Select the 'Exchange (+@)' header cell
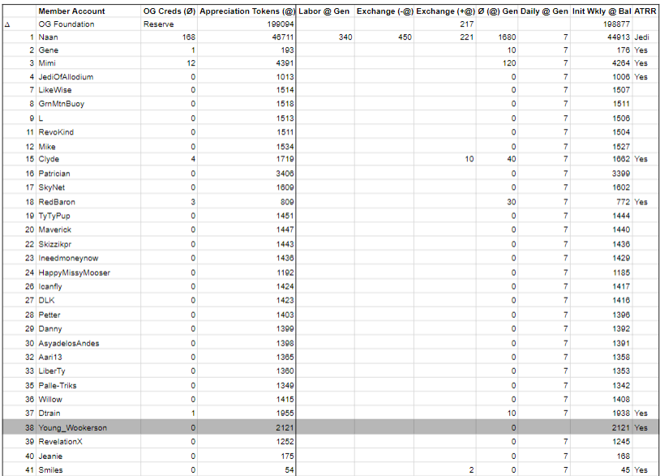The image size is (660, 476). pyautogui.click(x=445, y=11)
